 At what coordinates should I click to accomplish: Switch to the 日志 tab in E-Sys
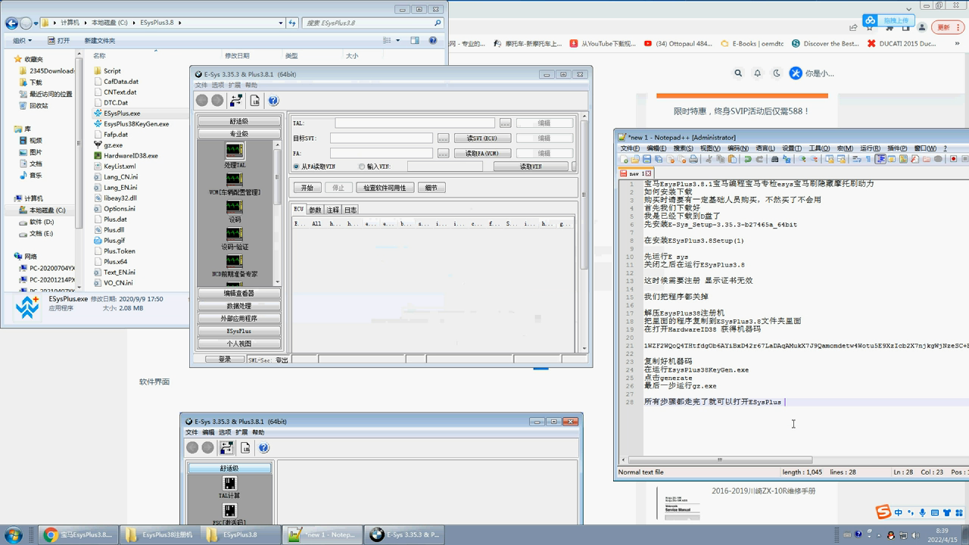click(x=351, y=210)
